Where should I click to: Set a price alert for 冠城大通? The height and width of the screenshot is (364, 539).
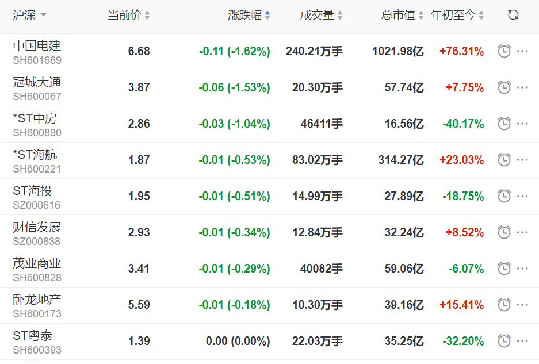(x=504, y=87)
